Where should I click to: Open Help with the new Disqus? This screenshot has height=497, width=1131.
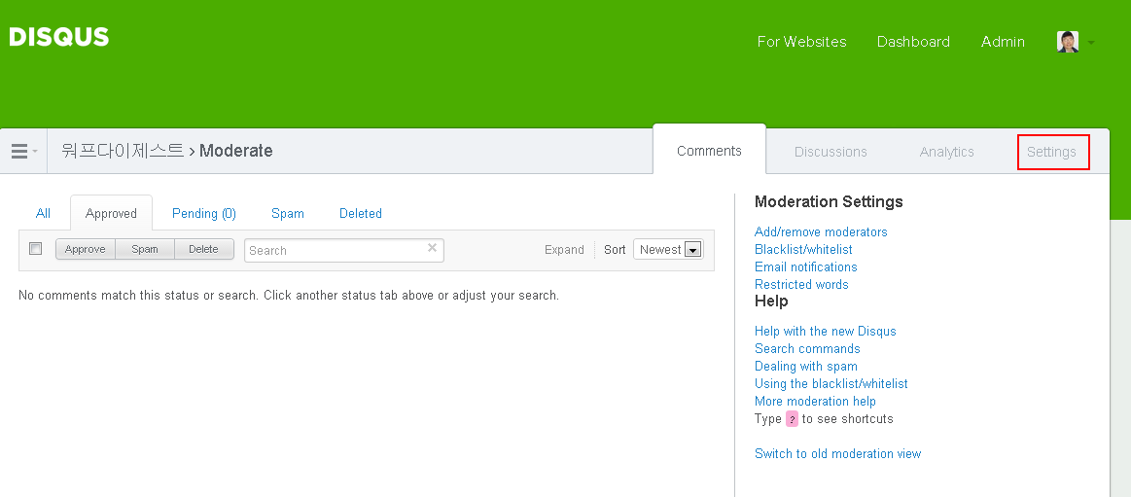826,331
